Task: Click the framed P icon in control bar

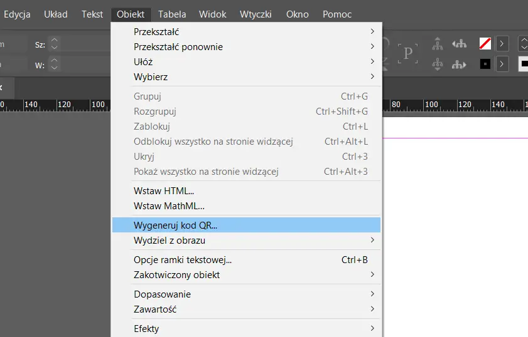Action: tap(407, 53)
